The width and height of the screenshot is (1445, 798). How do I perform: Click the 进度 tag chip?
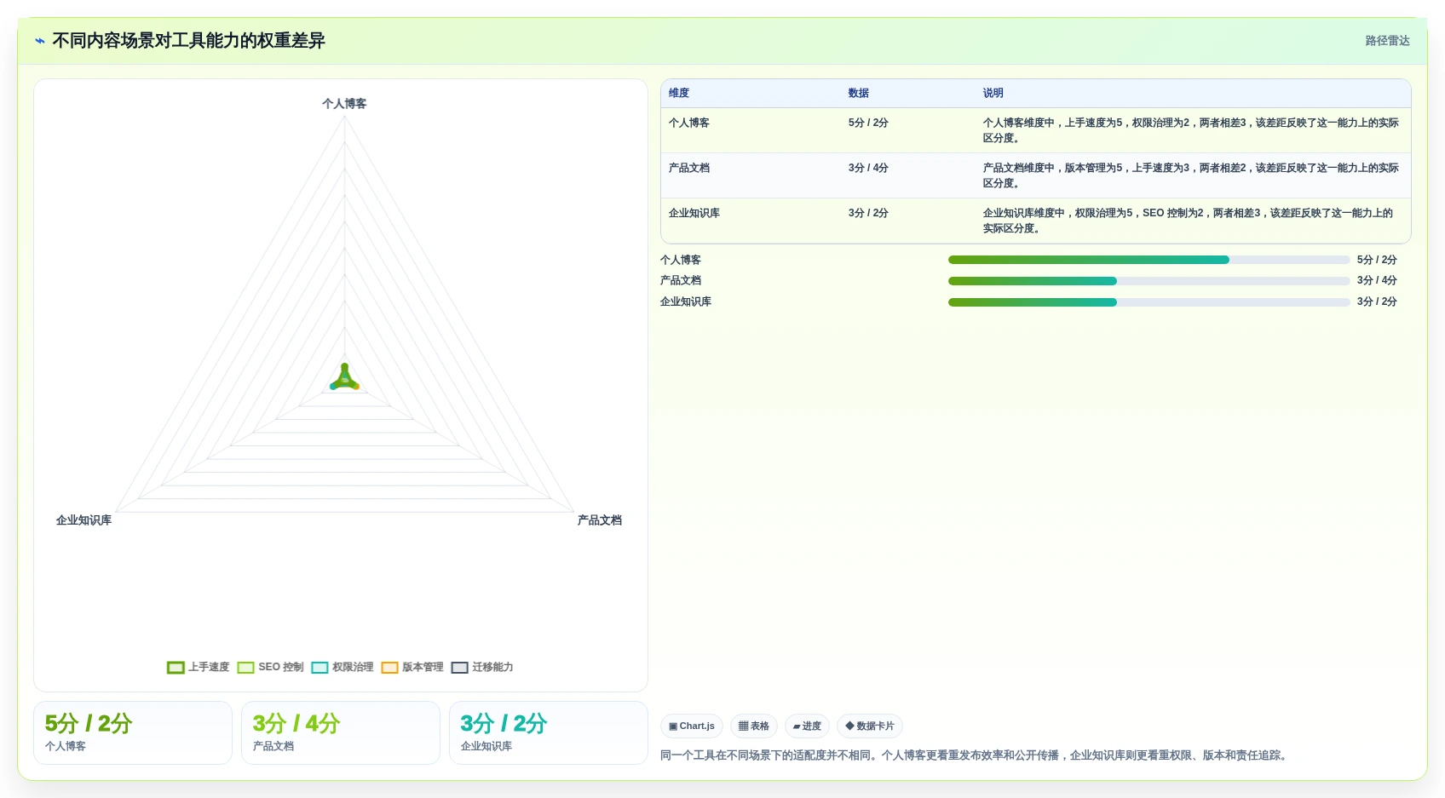[807, 726]
